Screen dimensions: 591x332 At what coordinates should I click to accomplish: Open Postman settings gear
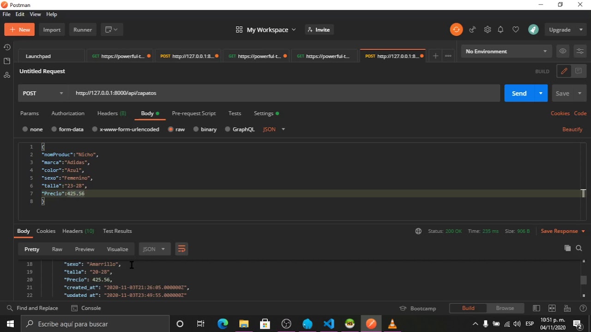[488, 30]
